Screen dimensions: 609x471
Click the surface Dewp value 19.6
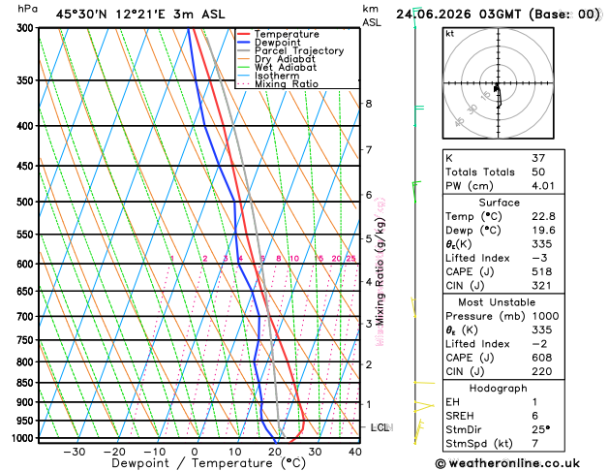pos(543,230)
